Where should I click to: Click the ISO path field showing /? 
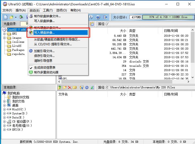(151, 24)
